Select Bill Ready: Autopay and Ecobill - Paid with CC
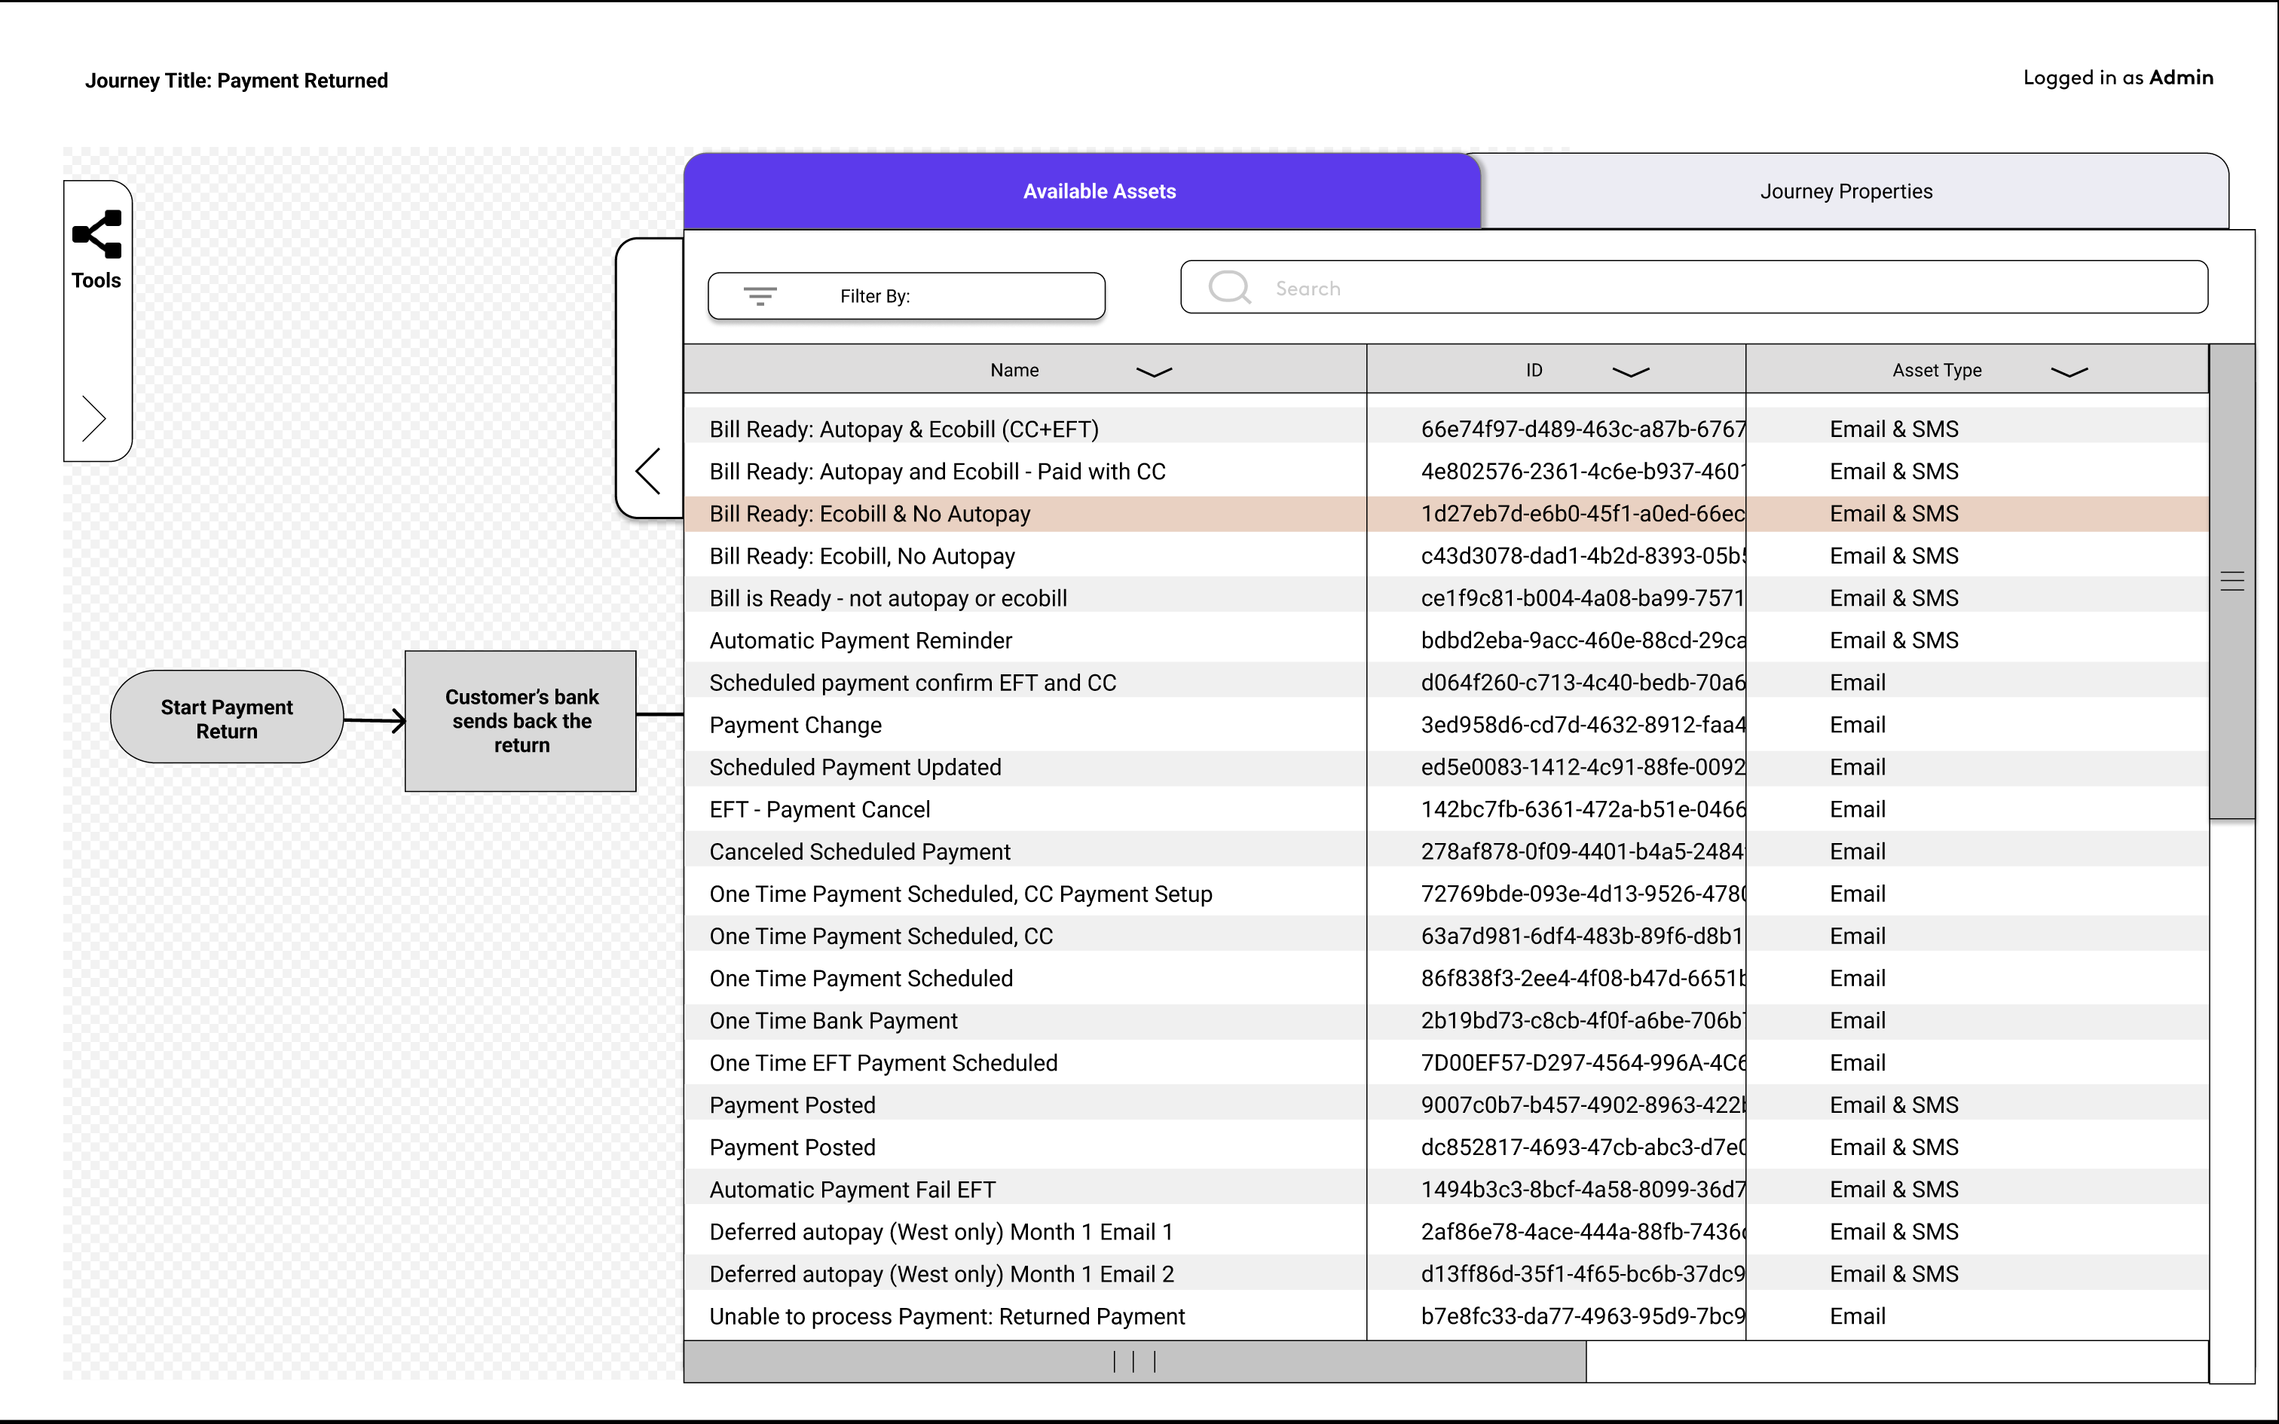The height and width of the screenshot is (1424, 2279). (x=1446, y=472)
